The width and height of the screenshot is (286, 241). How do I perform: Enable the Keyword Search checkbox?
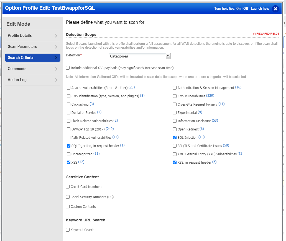pyautogui.click(x=68, y=230)
